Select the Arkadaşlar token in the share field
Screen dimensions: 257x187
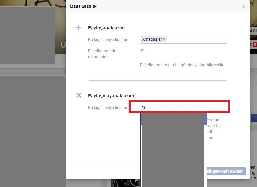point(152,39)
